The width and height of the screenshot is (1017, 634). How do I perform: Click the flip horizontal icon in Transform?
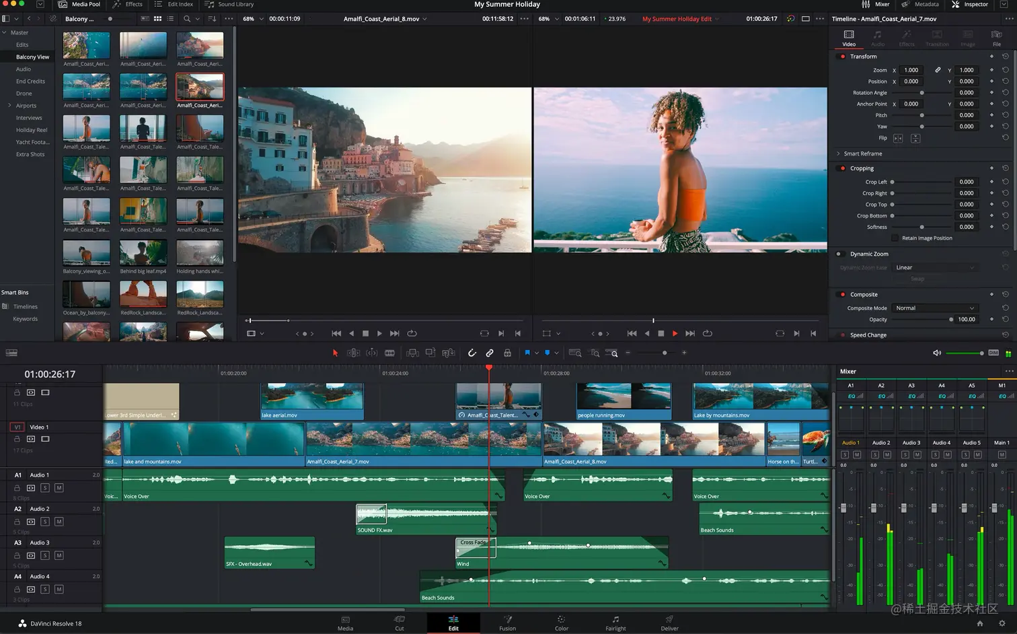(898, 138)
